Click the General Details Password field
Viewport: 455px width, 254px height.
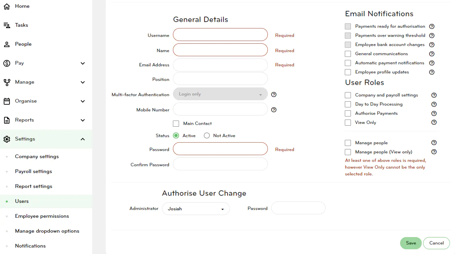tap(220, 149)
